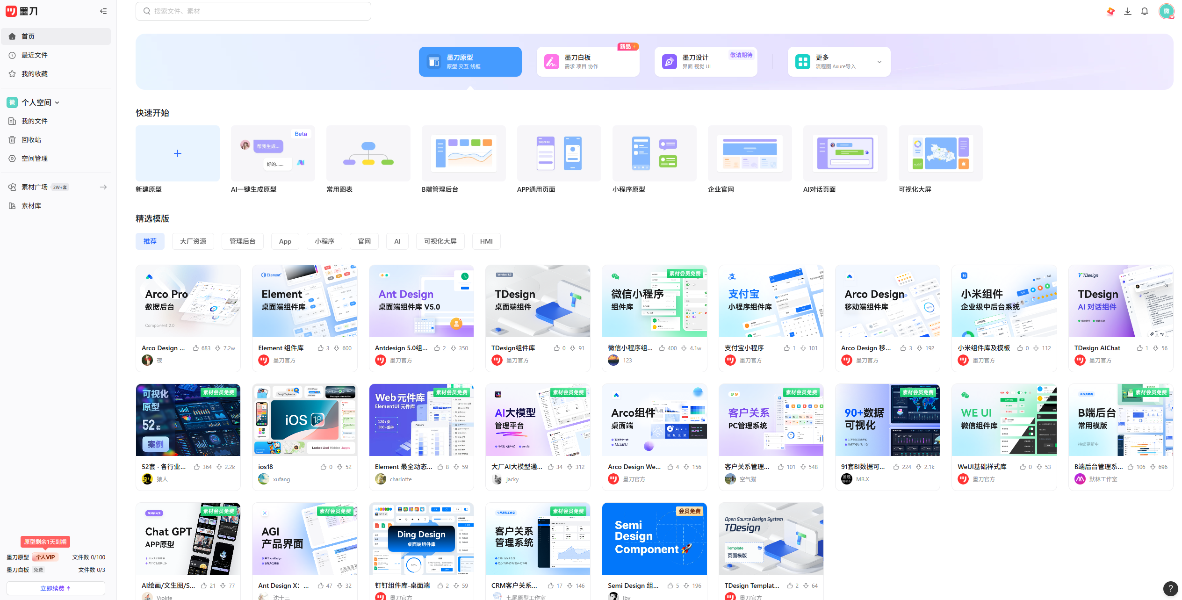Create a new prototype (新建原型)

point(177,153)
